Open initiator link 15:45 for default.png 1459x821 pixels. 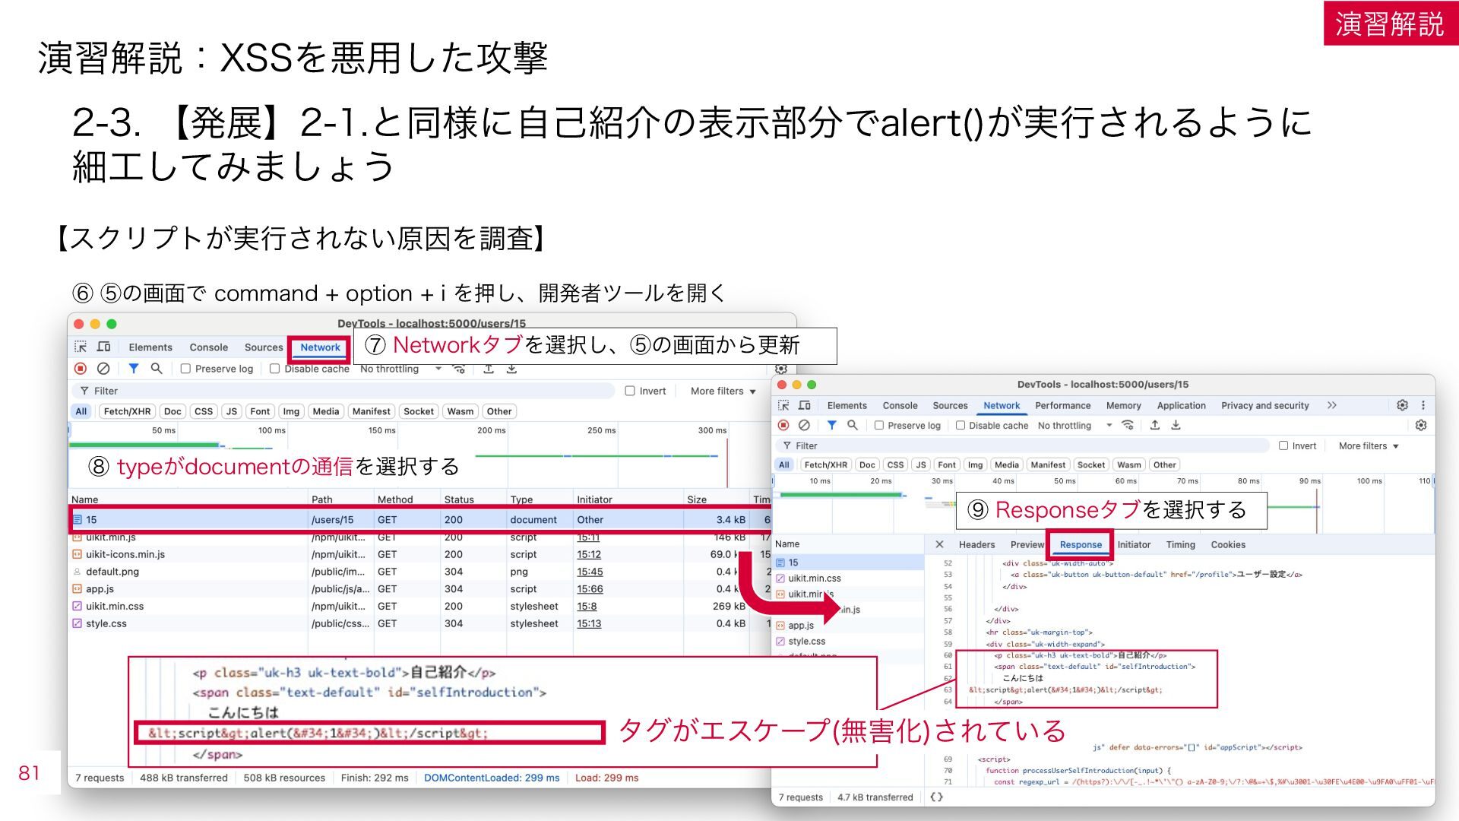click(x=590, y=572)
